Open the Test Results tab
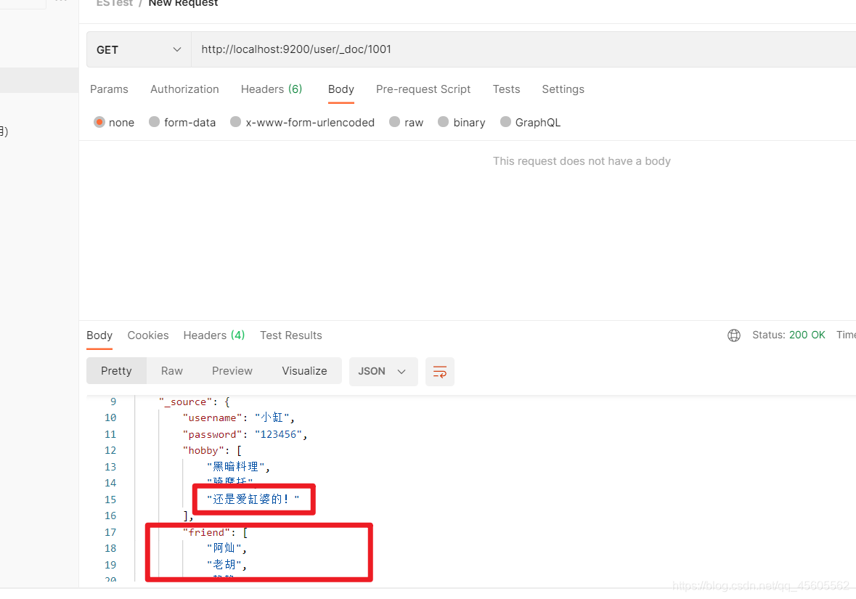 [291, 335]
